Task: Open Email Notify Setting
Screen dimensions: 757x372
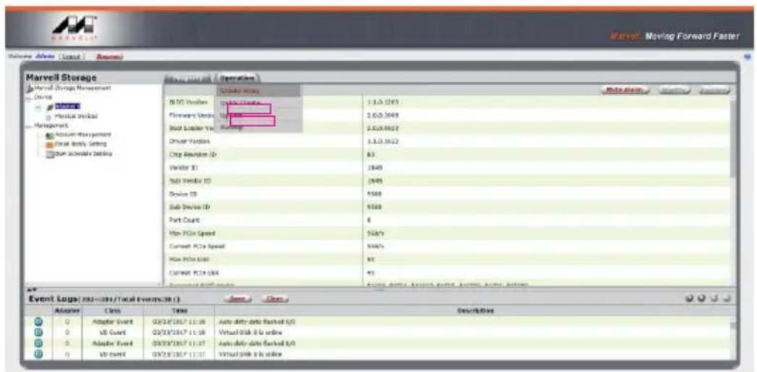Action: pyautogui.click(x=80, y=144)
